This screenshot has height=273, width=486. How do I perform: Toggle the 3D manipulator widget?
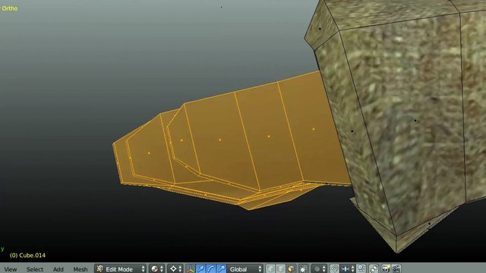191,269
